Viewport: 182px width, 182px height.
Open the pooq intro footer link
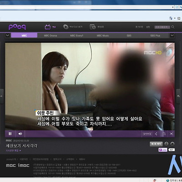pos(11,159)
